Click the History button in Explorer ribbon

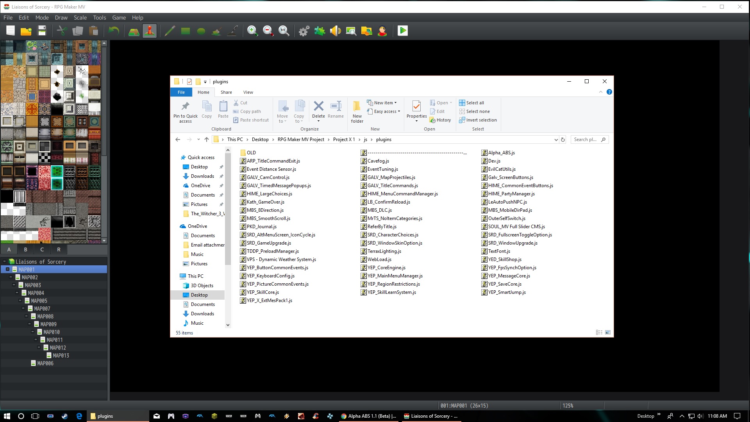point(440,120)
